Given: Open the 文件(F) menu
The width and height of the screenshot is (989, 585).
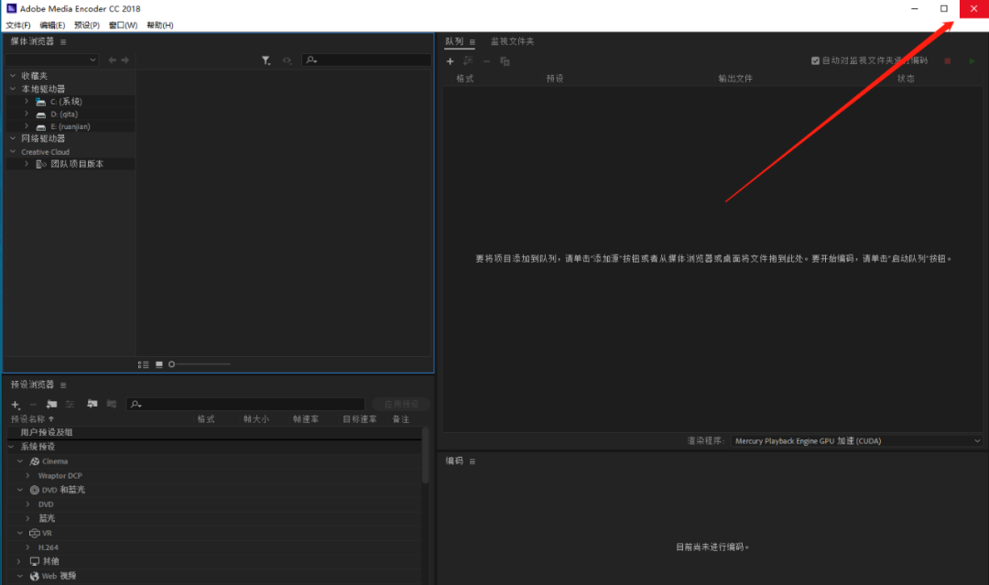Looking at the screenshot, I should click(18, 26).
